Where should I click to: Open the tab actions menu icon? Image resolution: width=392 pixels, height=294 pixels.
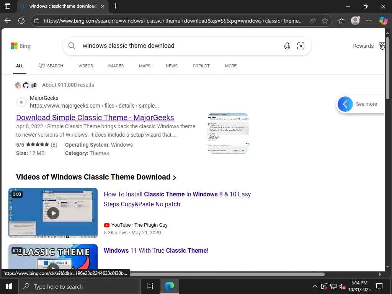pyautogui.click(x=8, y=6)
